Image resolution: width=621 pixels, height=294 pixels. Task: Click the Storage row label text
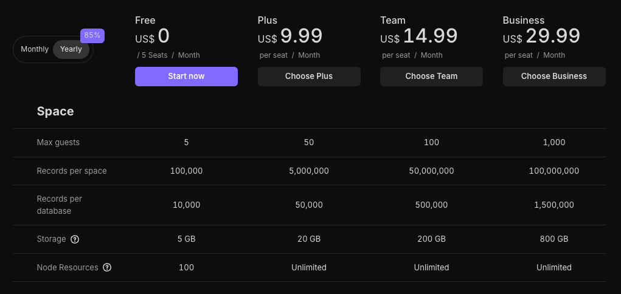(x=51, y=239)
